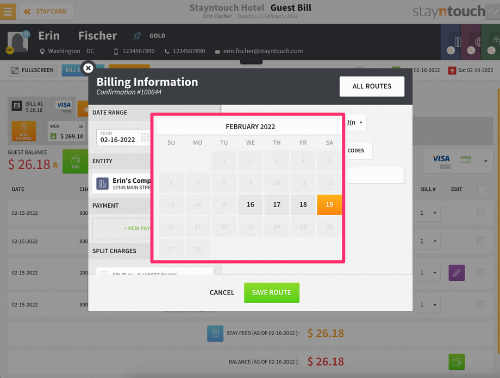The height and width of the screenshot is (378, 500).
Task: Tick checkbox in first charge row
Action: coord(481,213)
